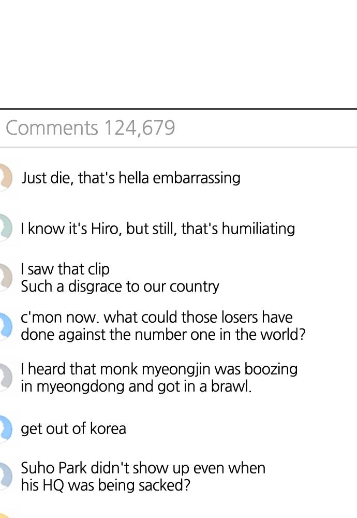
Task: Click 'his HQ was being sacked?' text
Action: click(106, 486)
